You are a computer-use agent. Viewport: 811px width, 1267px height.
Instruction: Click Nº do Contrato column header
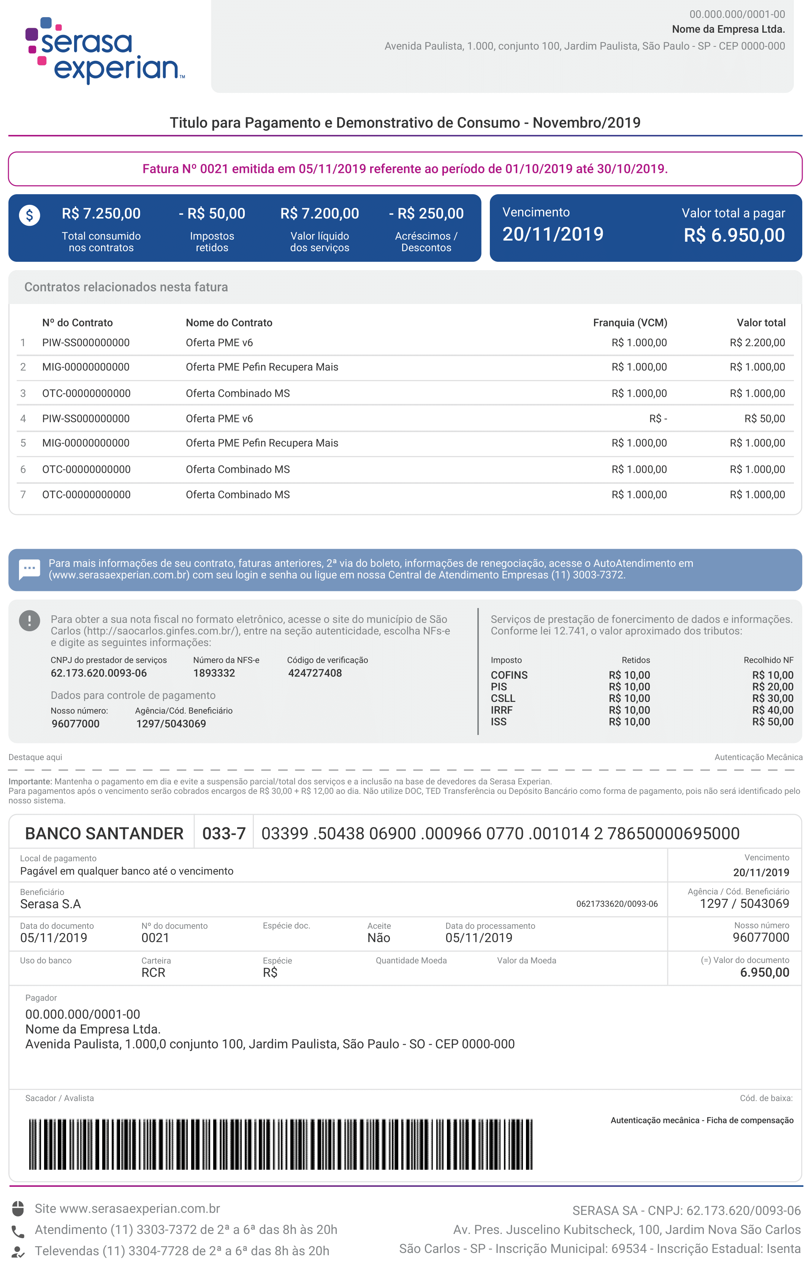[78, 323]
